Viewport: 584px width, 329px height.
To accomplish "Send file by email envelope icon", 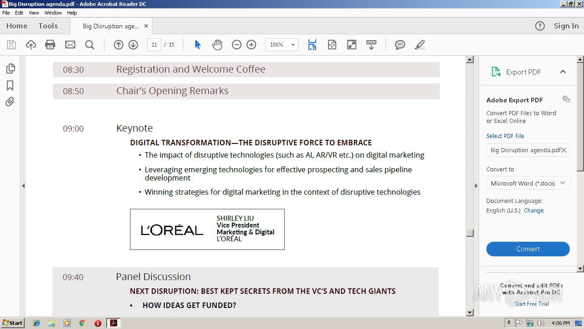I will coord(70,45).
